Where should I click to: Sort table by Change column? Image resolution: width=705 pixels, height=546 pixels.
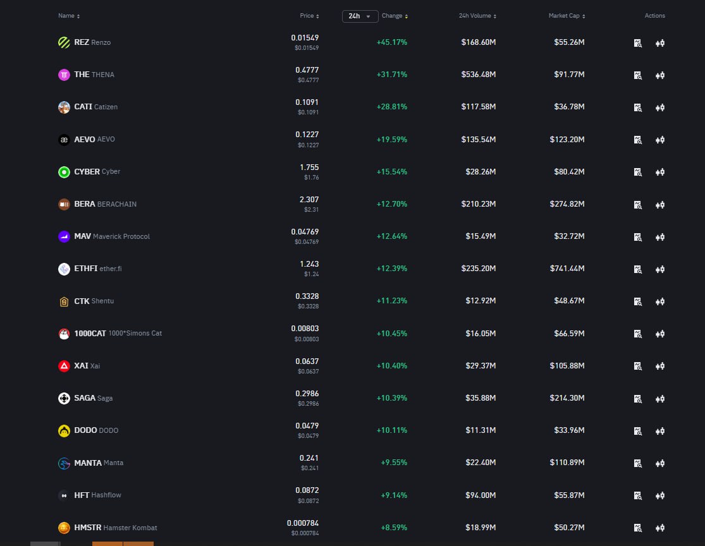(395, 16)
